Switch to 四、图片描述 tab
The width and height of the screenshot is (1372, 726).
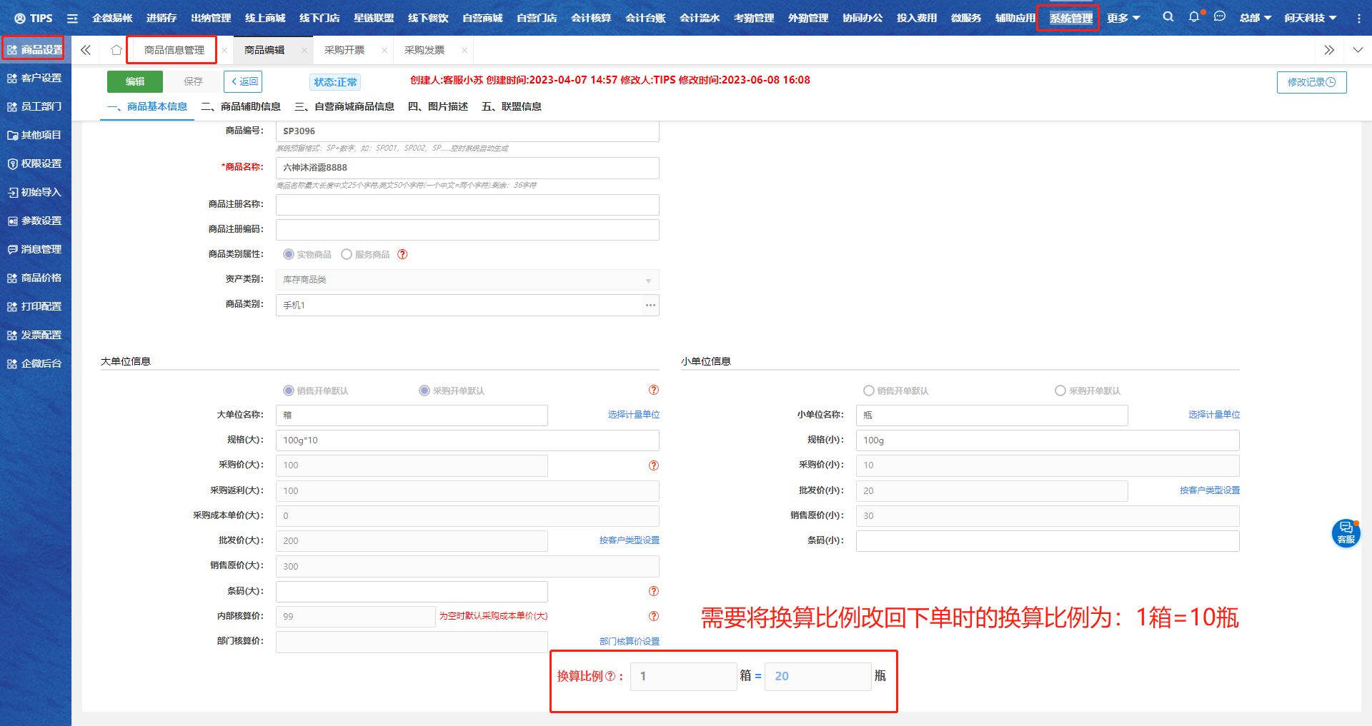(x=437, y=106)
